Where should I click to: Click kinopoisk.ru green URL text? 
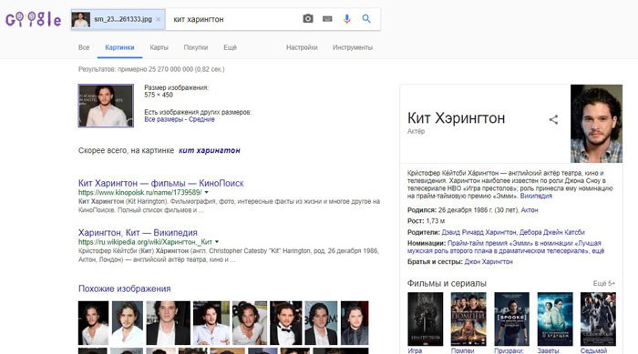click(x=140, y=192)
